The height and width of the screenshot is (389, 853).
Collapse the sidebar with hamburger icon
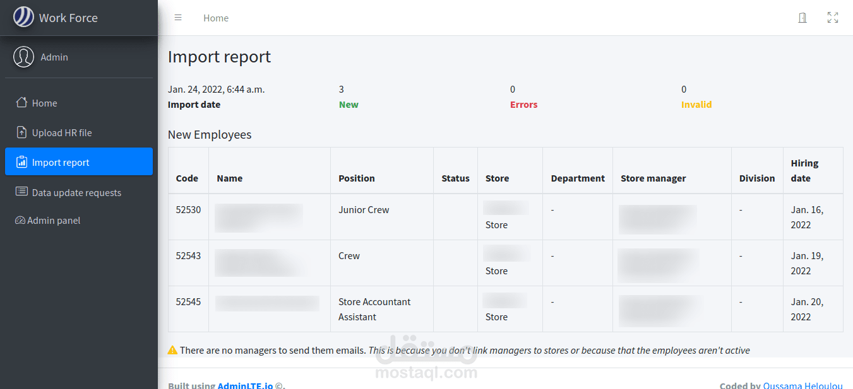pos(178,18)
